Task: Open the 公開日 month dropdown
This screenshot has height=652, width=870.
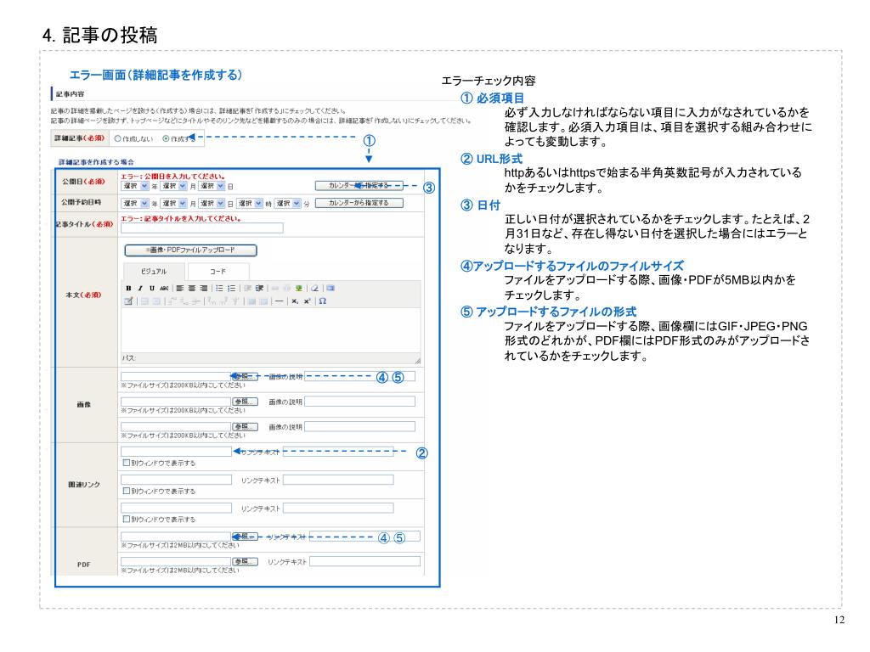Action: click(173, 186)
